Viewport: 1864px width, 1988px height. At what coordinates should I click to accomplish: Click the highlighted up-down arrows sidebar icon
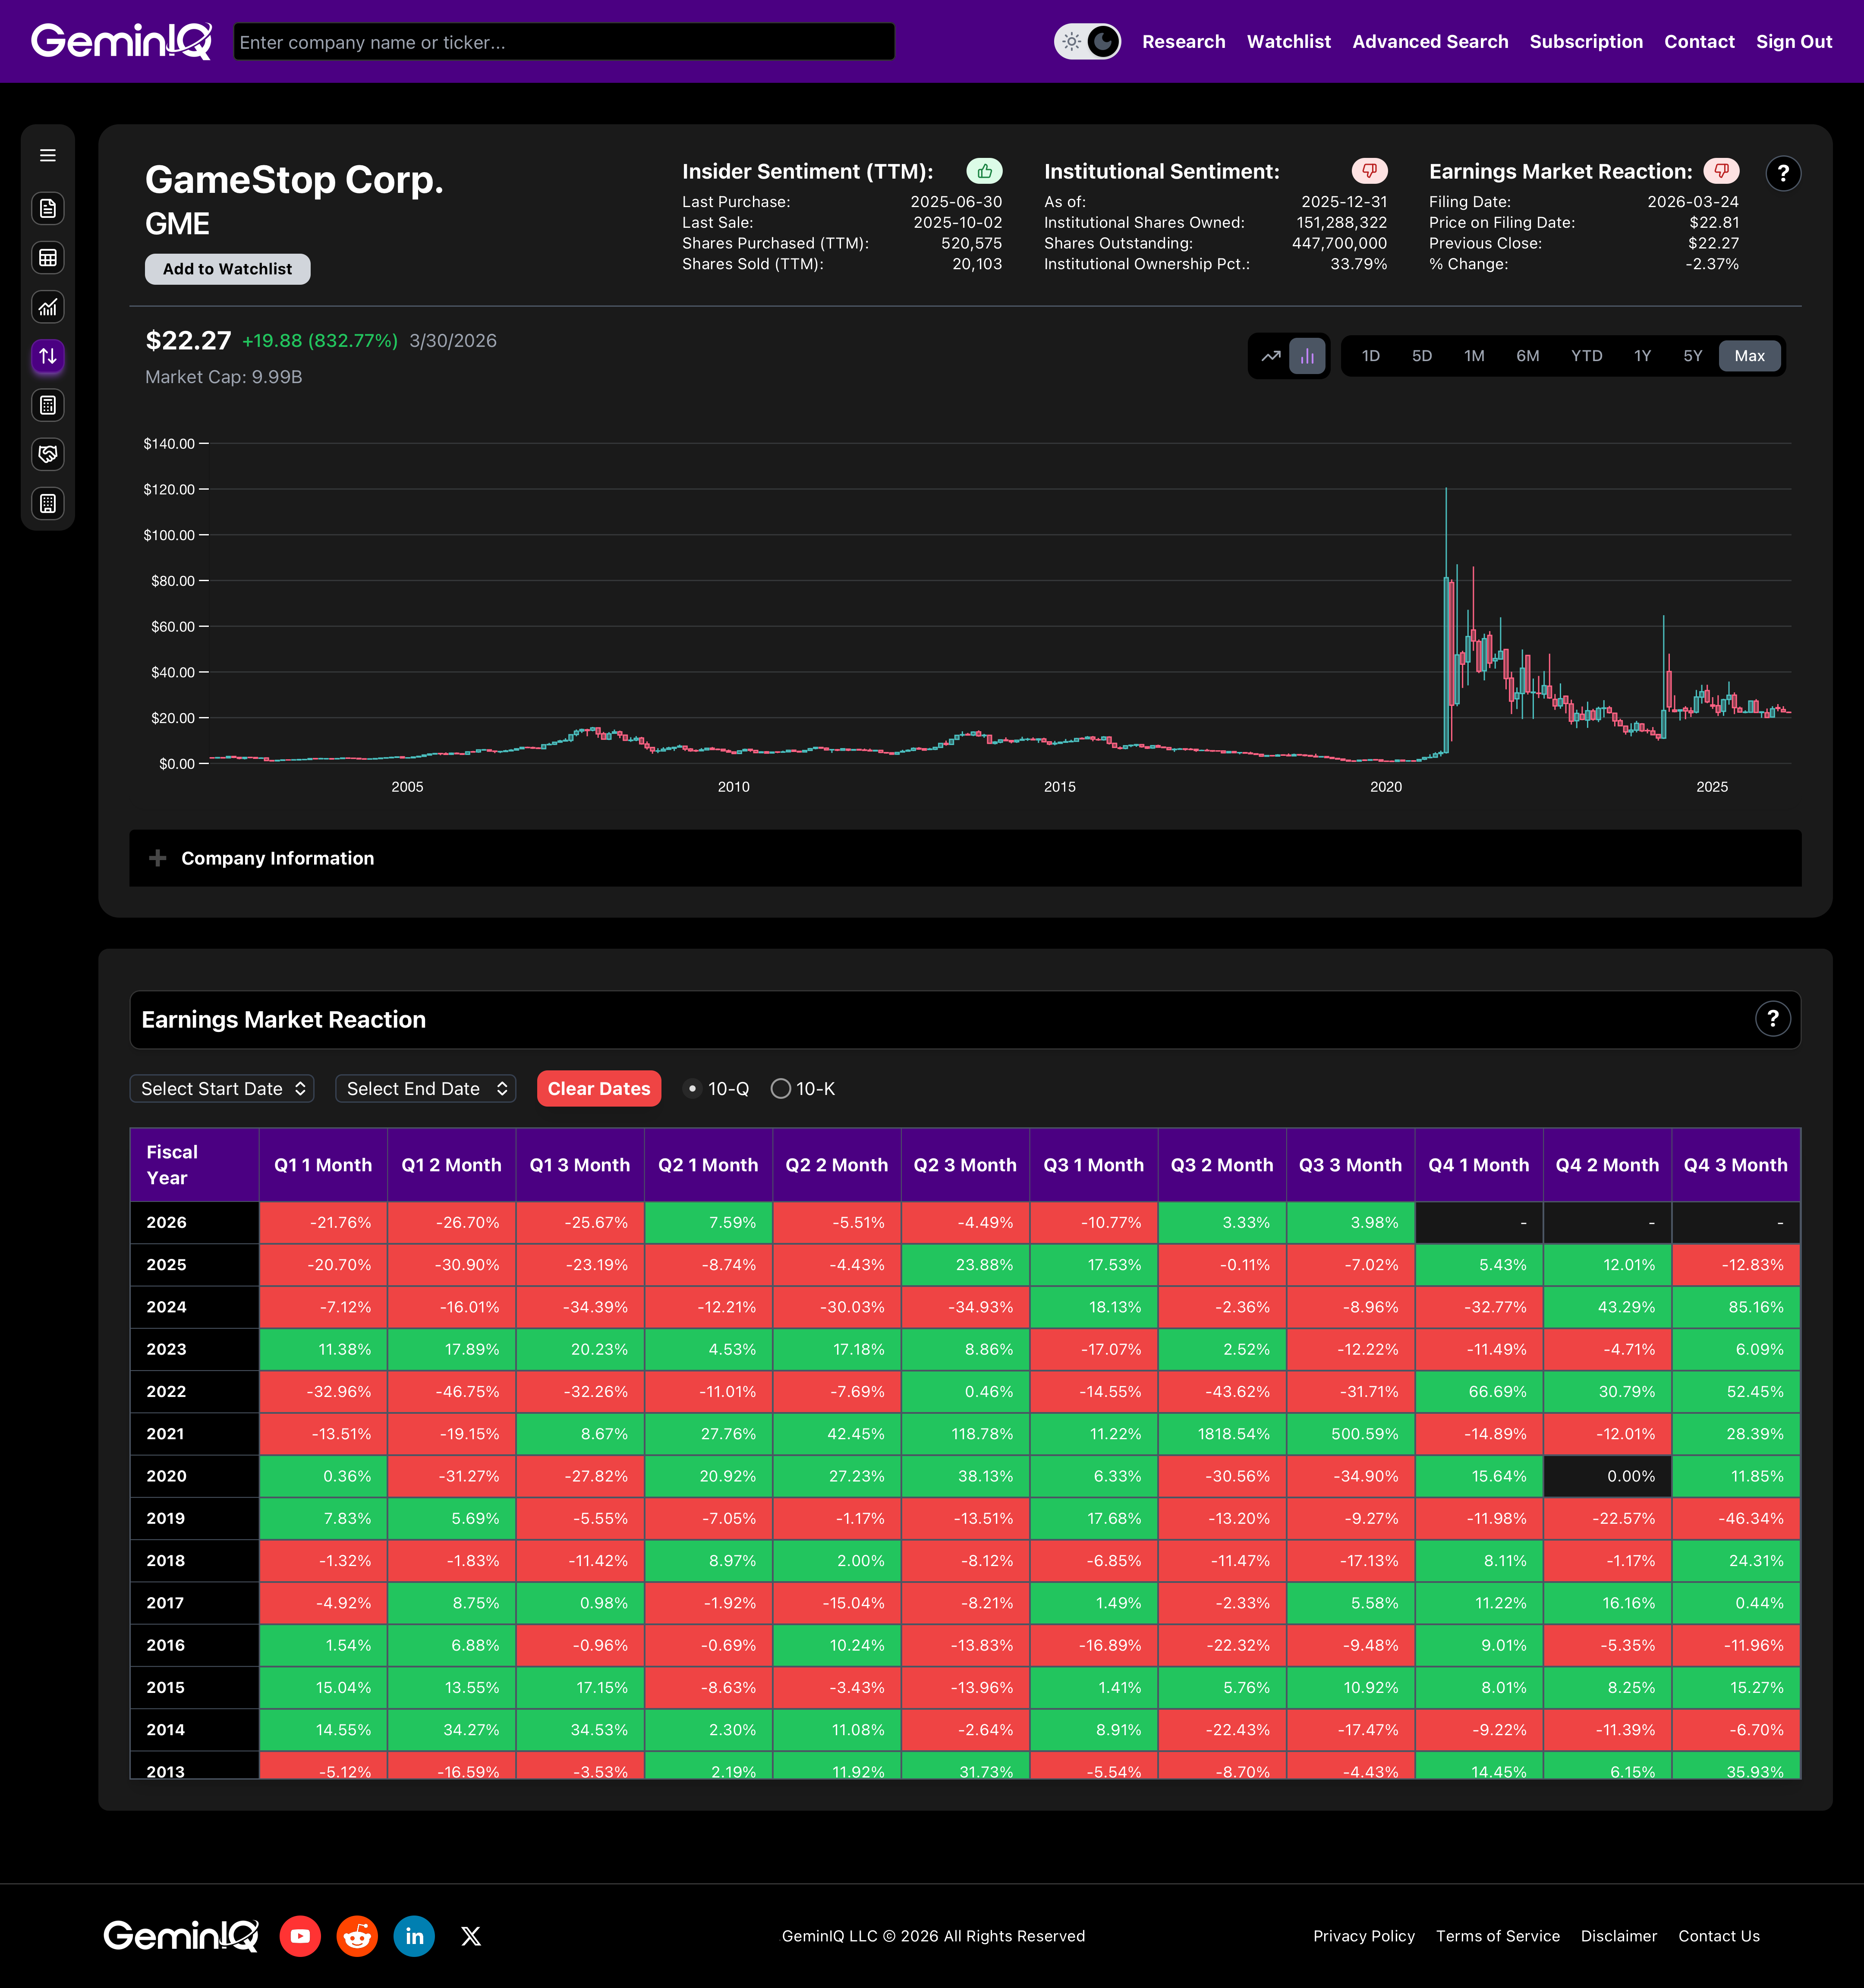coord(48,356)
